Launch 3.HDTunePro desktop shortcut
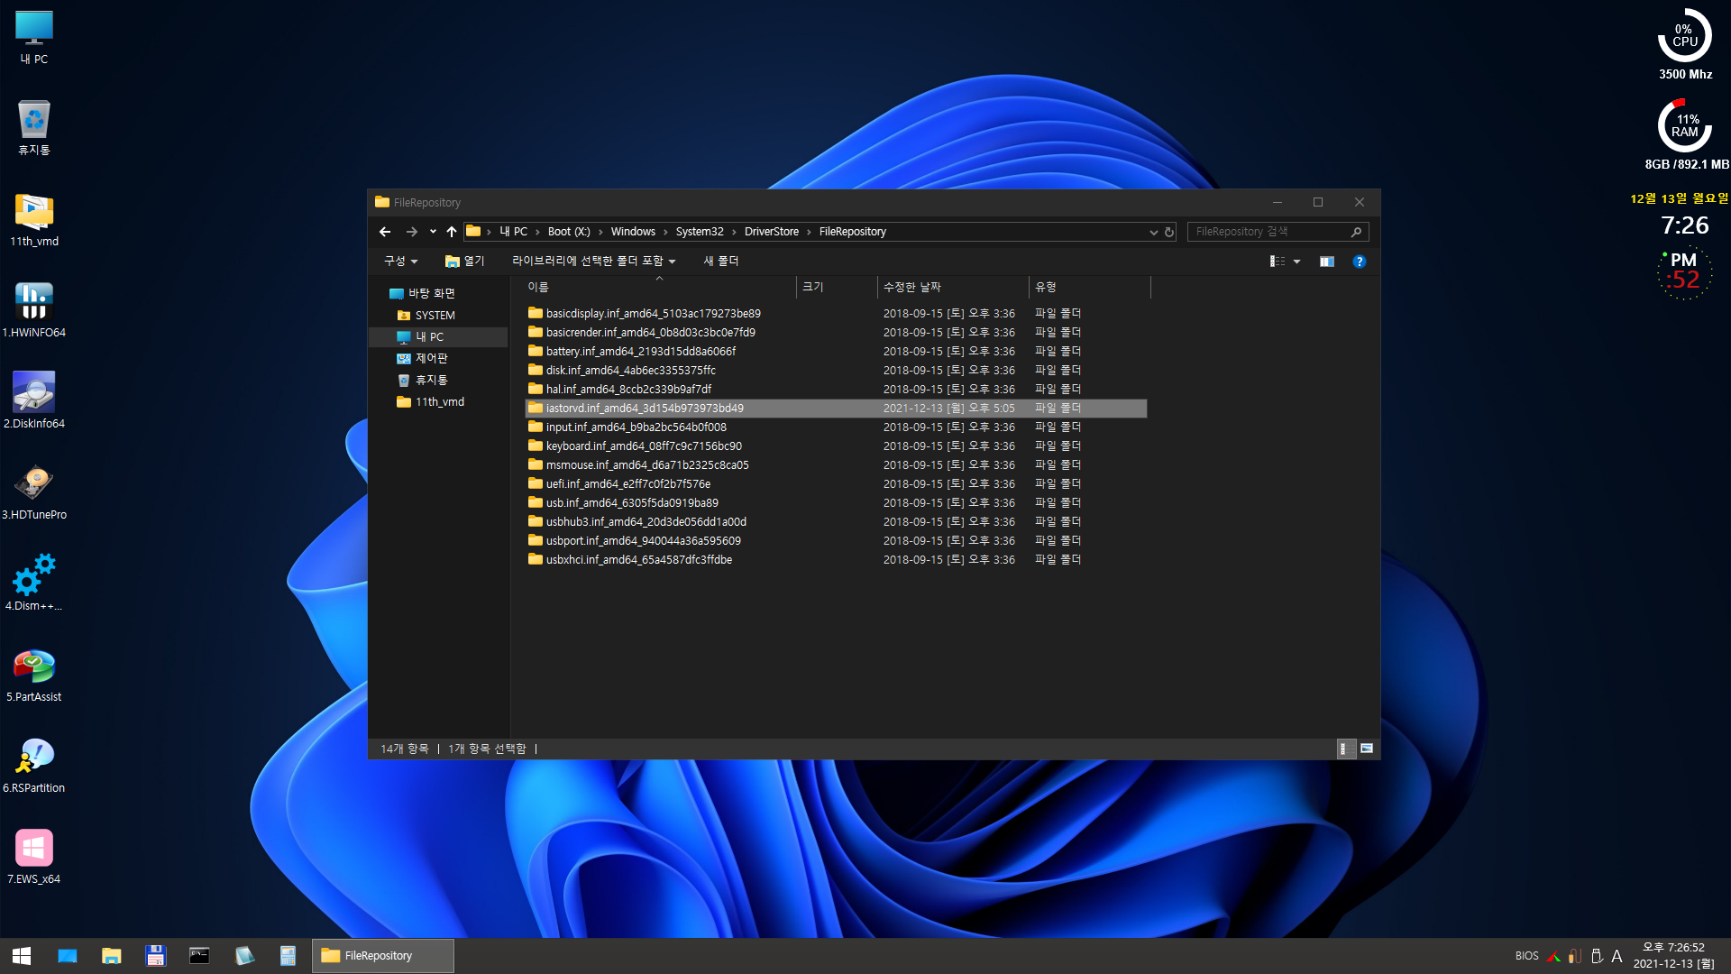This screenshot has width=1731, height=974. pos(34,492)
